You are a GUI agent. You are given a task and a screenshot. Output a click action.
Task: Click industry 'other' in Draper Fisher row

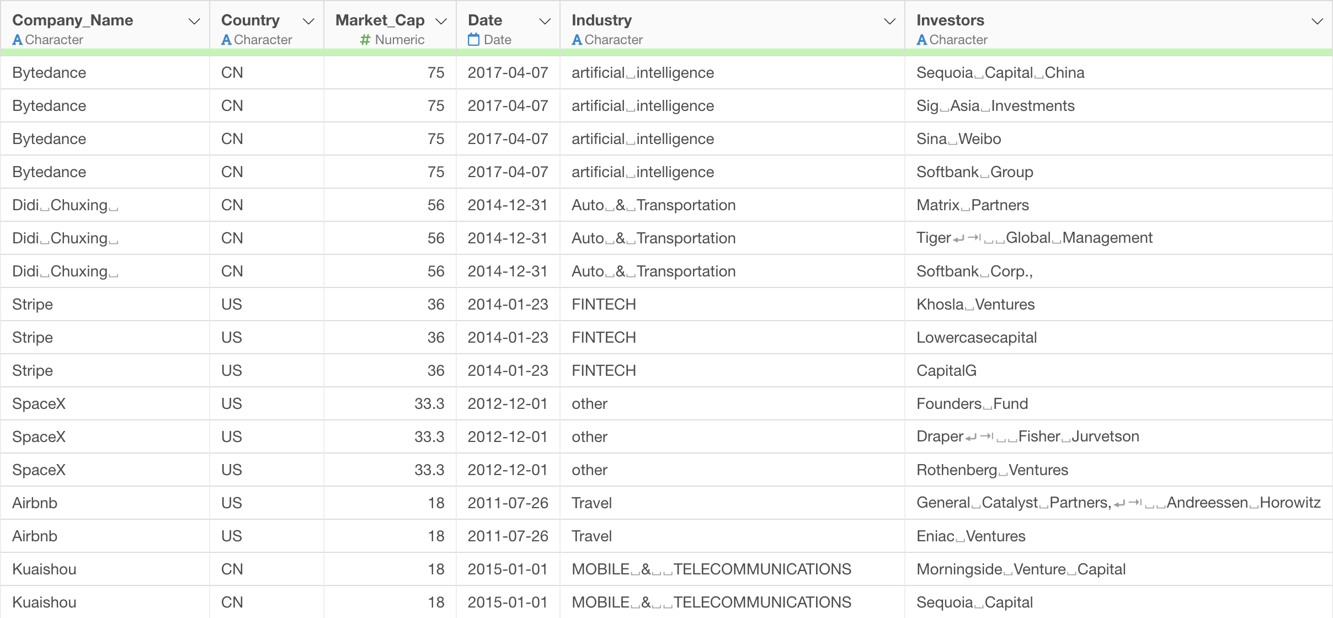click(589, 437)
